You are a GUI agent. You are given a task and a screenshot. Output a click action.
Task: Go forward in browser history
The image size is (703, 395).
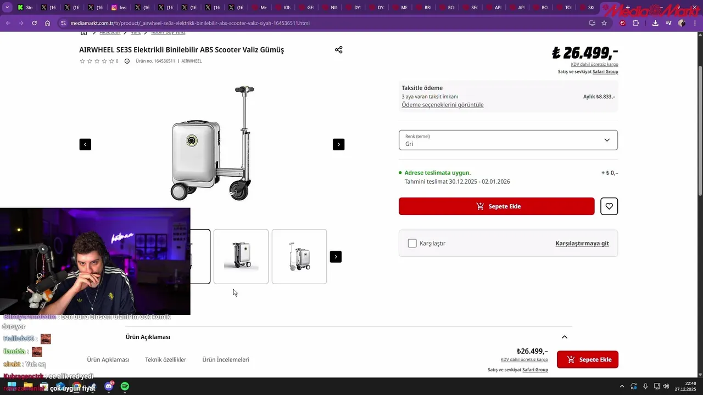(x=21, y=23)
